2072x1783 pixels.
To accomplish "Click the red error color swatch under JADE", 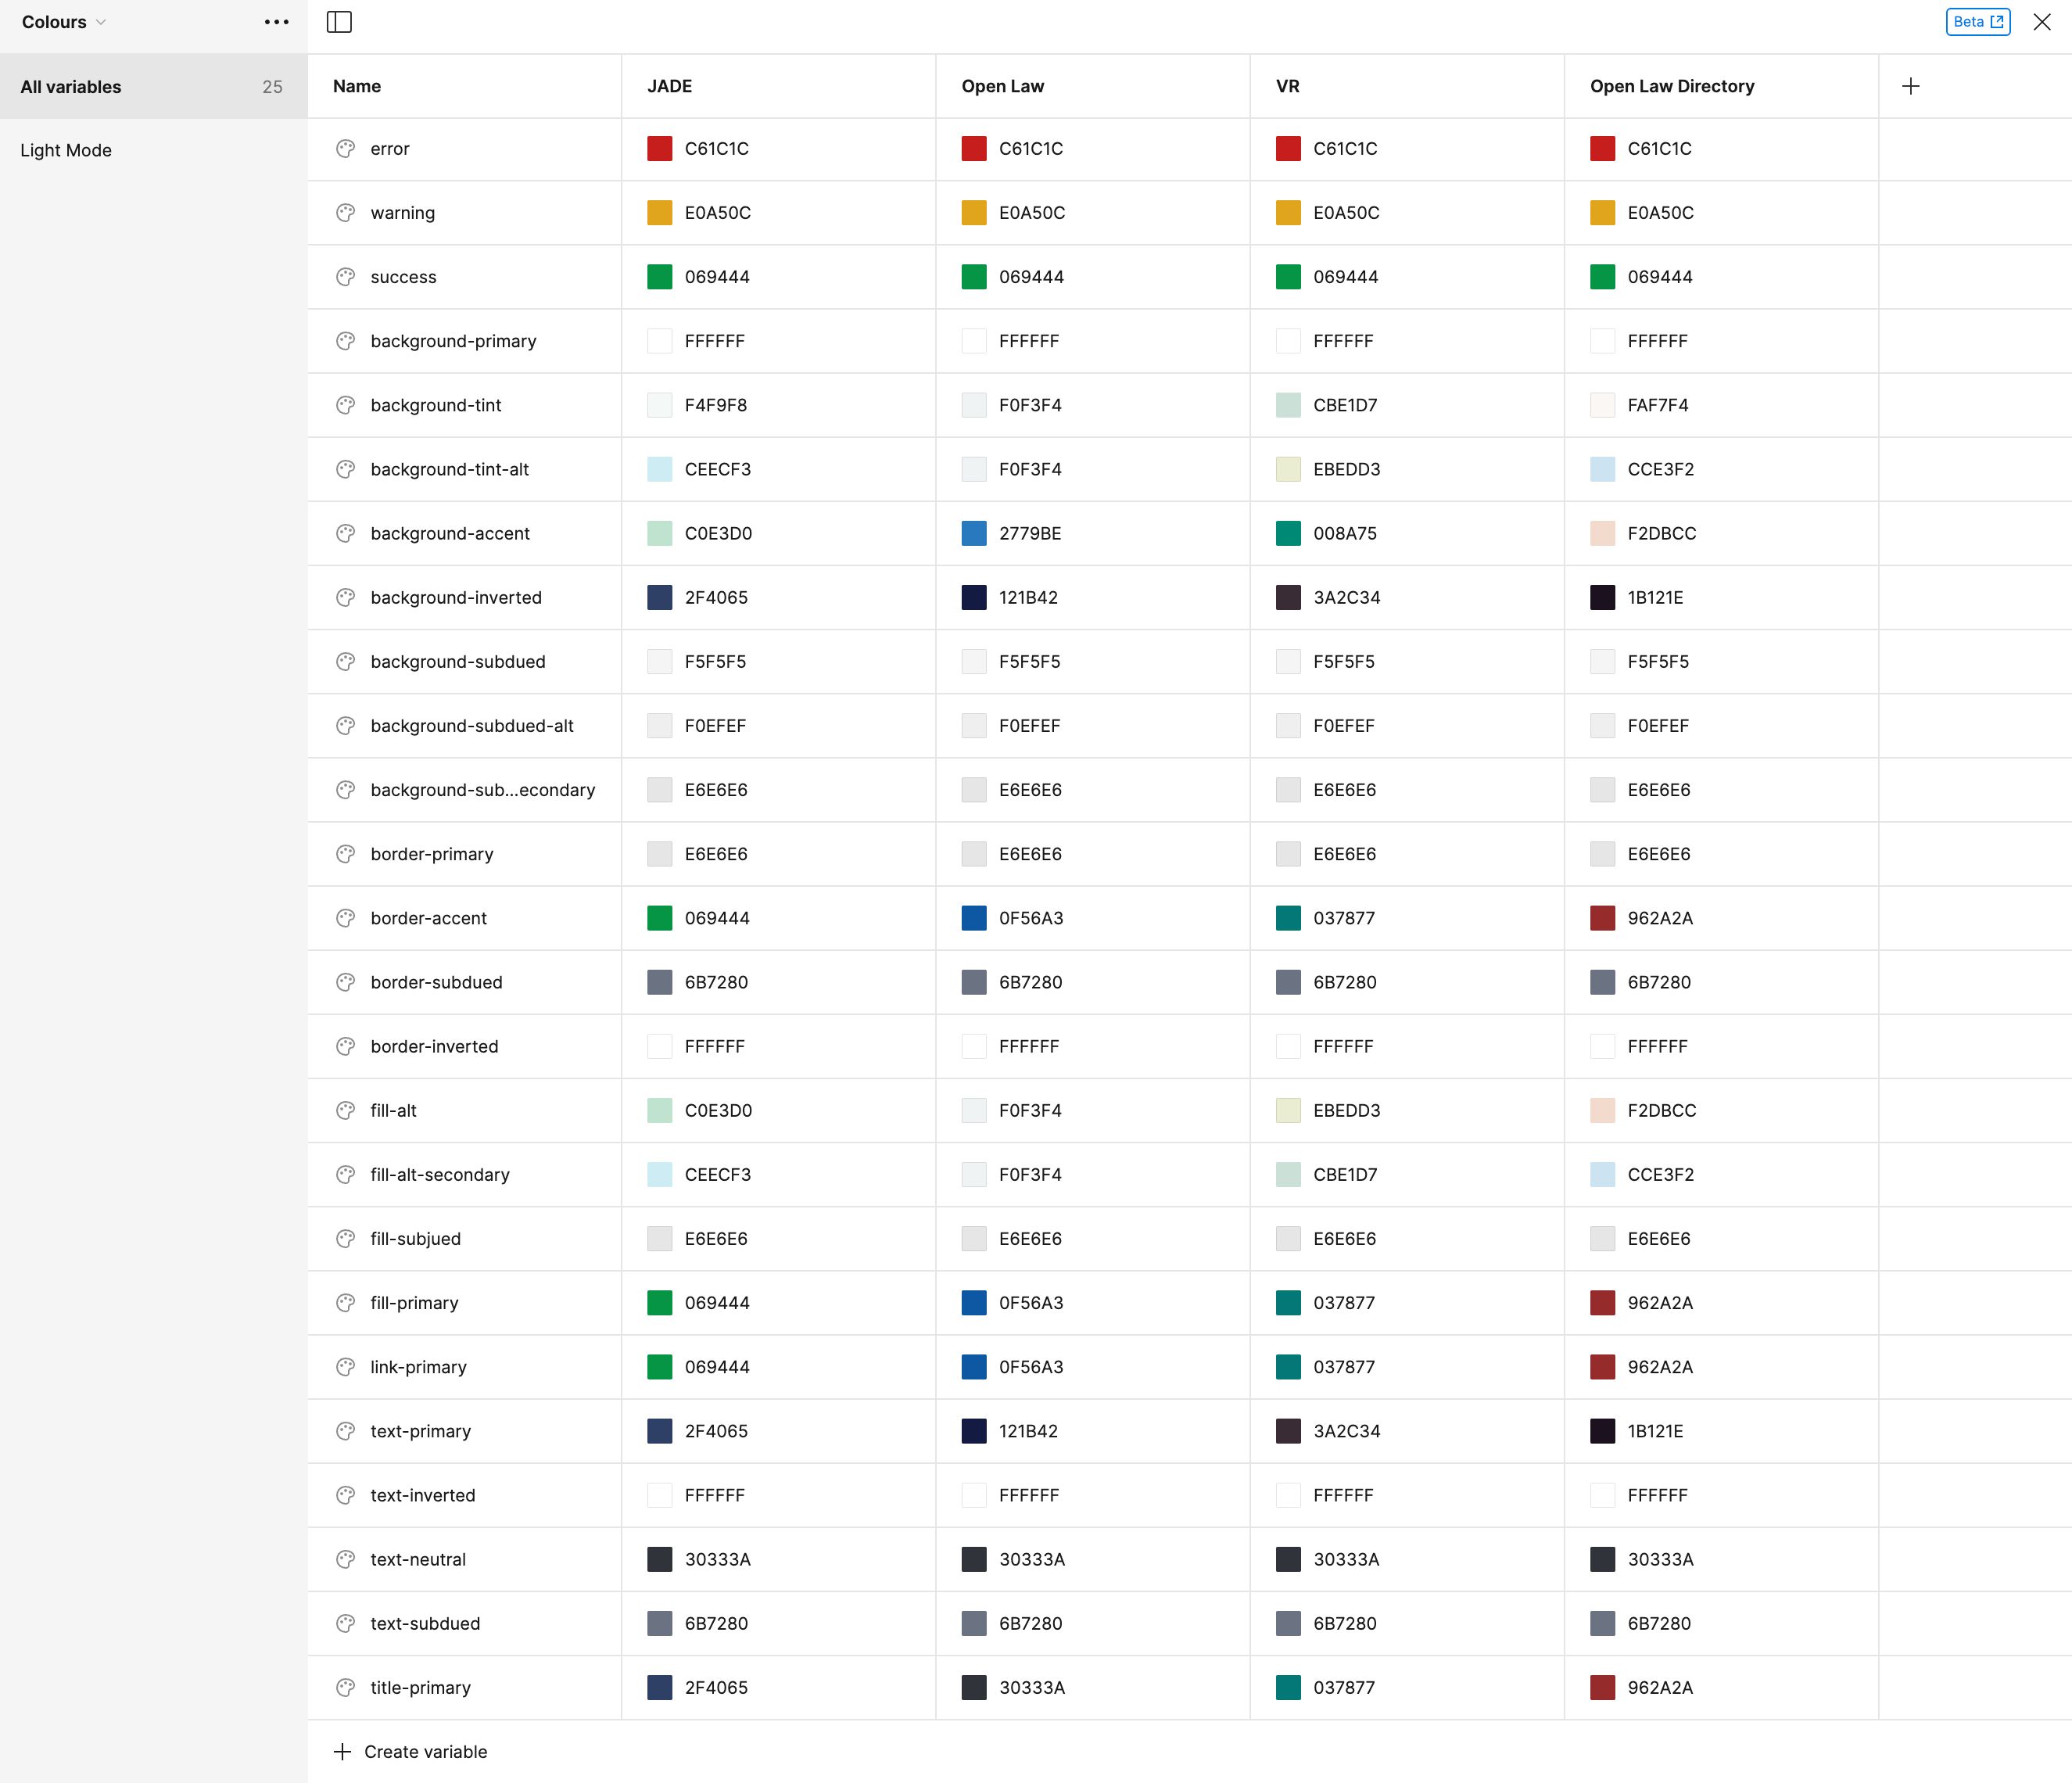I will click(x=659, y=148).
